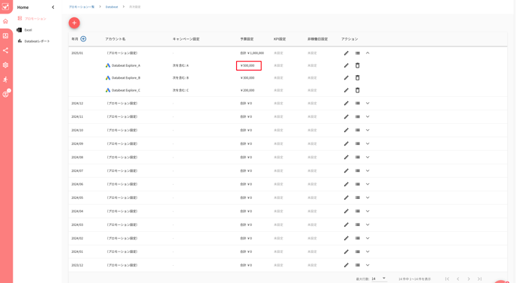Edit the Databeat Explore_B row
The width and height of the screenshot is (516, 283).
coord(346,78)
